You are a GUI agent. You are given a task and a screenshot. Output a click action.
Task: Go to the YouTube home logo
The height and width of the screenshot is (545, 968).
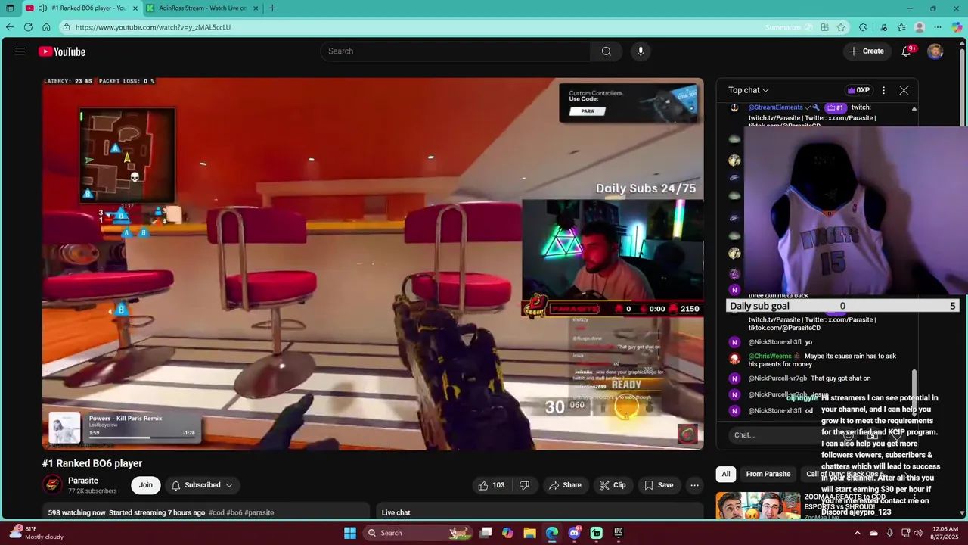[x=62, y=51]
